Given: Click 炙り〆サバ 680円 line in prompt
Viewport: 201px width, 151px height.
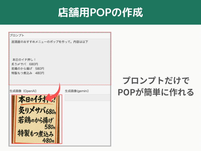Looking at the screenshot, I should 25,64.
